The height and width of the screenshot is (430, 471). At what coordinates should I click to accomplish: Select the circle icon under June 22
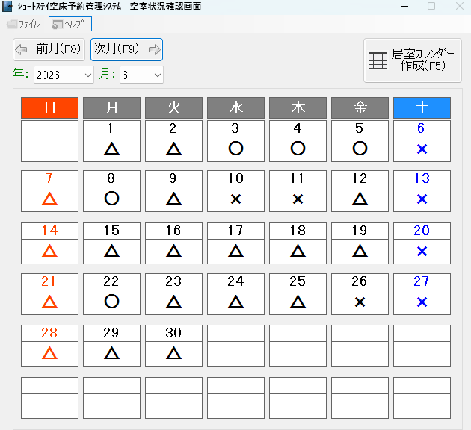pos(111,302)
